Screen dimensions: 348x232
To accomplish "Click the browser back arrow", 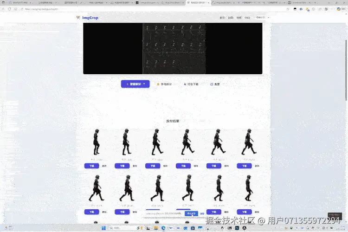I will (3, 9).
